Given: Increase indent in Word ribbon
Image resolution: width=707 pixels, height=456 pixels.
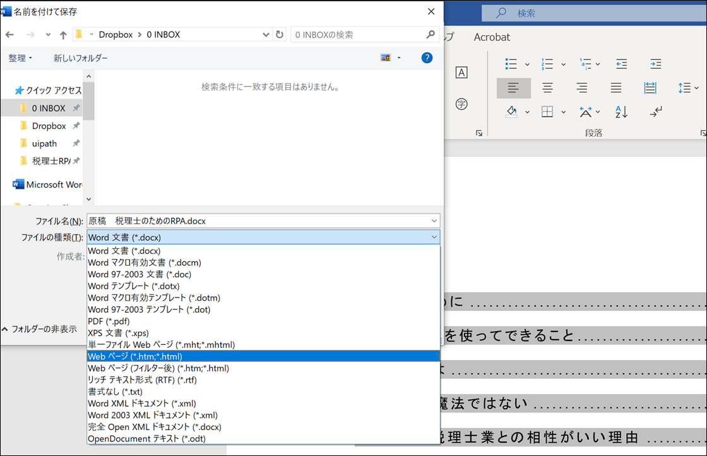Looking at the screenshot, I should point(656,64).
